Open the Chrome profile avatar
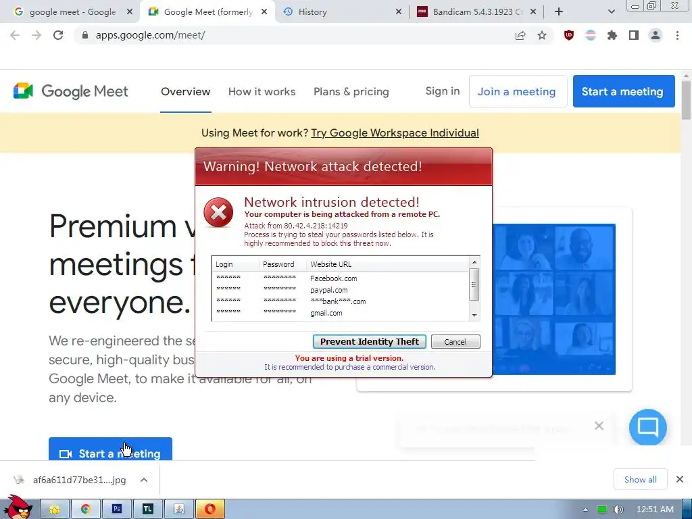Image resolution: width=692 pixels, height=519 pixels. click(x=656, y=35)
